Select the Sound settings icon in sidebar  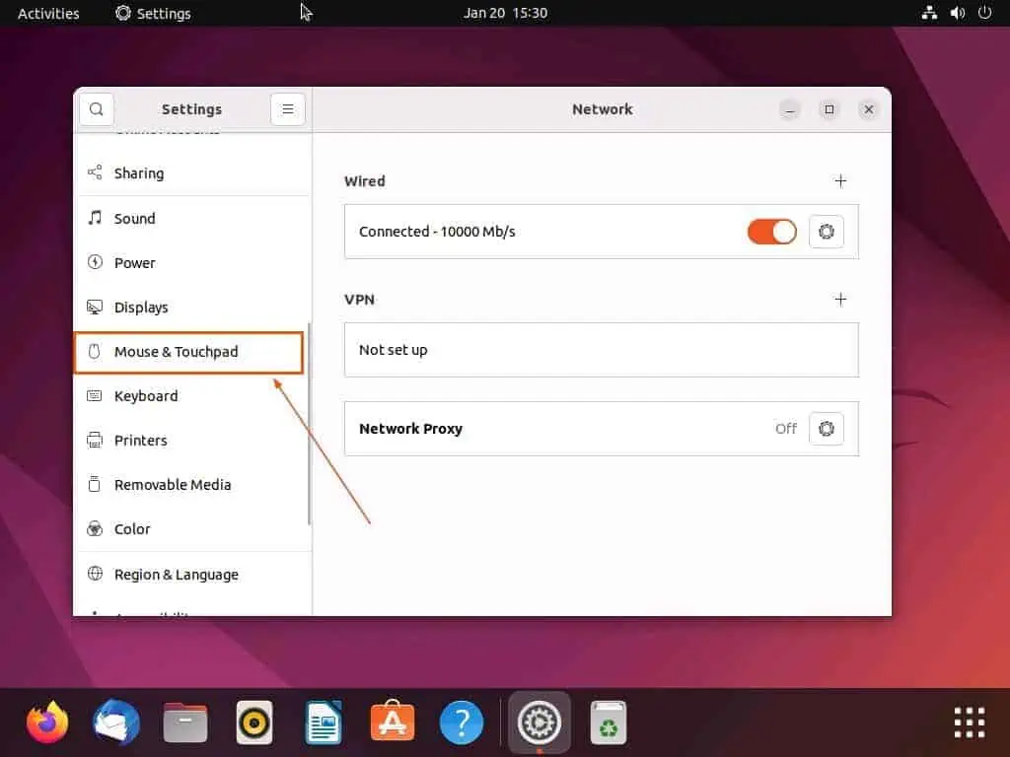click(96, 218)
